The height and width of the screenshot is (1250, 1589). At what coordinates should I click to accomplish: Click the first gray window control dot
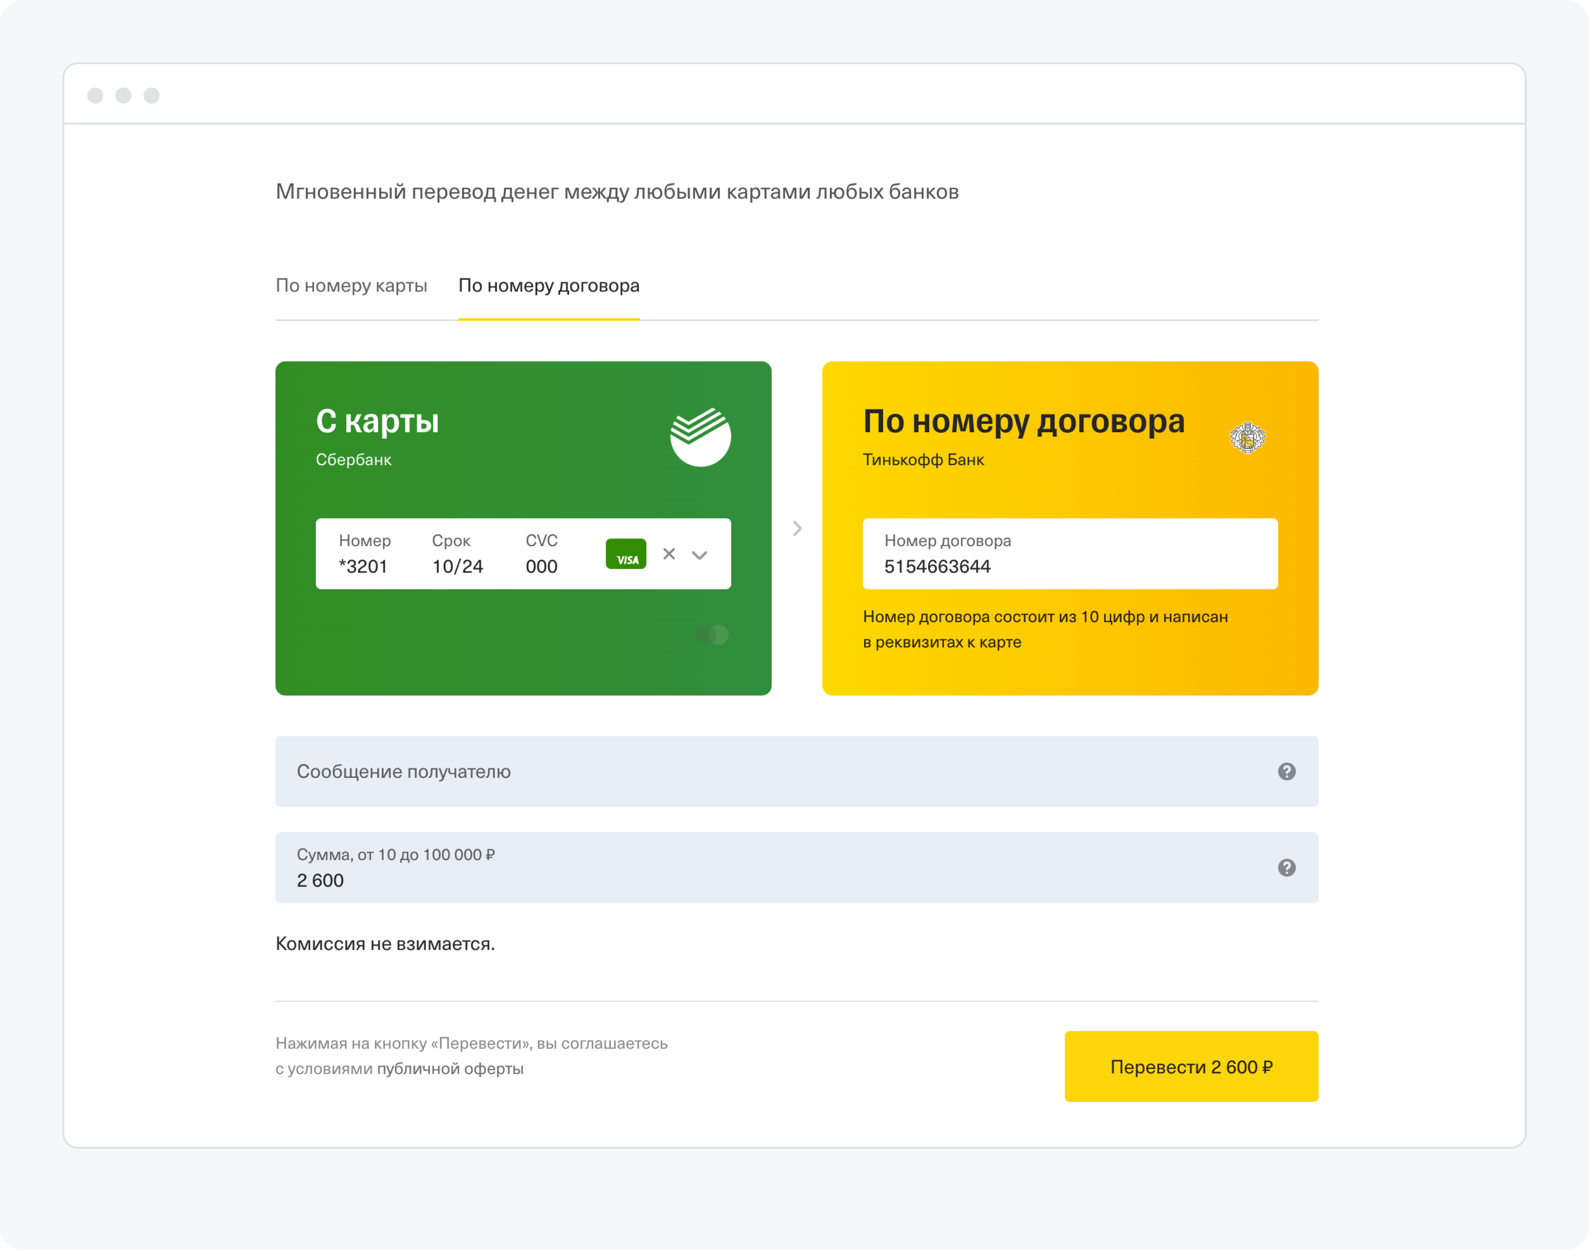[x=95, y=96]
